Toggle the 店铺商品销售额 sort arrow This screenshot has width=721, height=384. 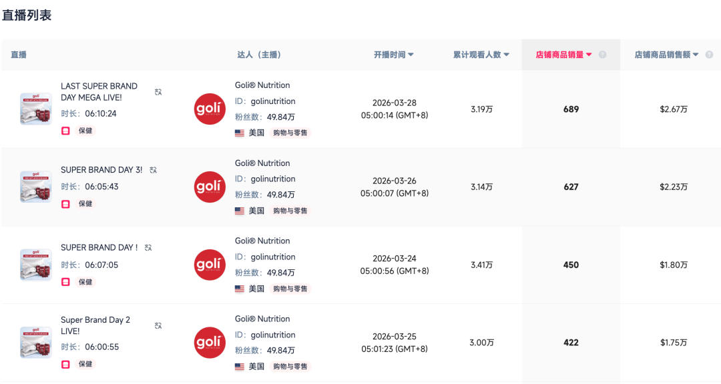(x=695, y=55)
